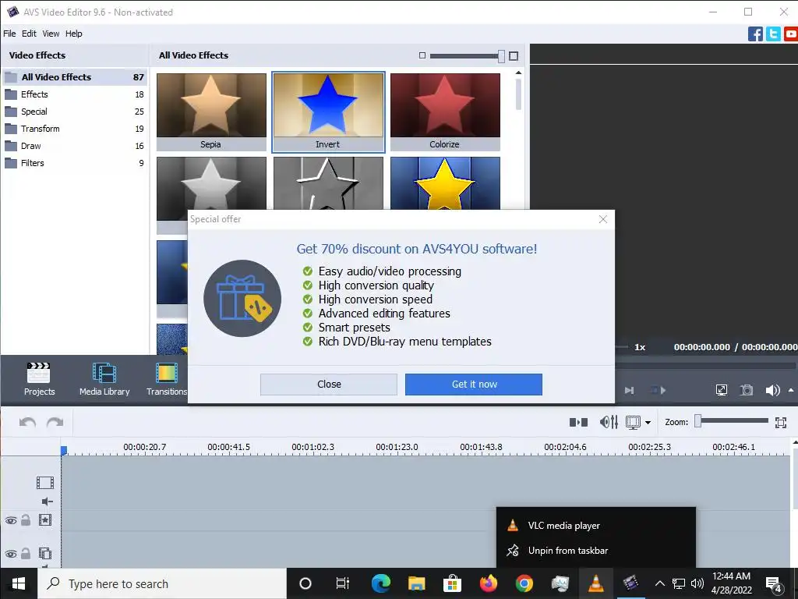798x599 pixels.
Task: Select the Colorize effect thumbnail
Action: point(445,112)
